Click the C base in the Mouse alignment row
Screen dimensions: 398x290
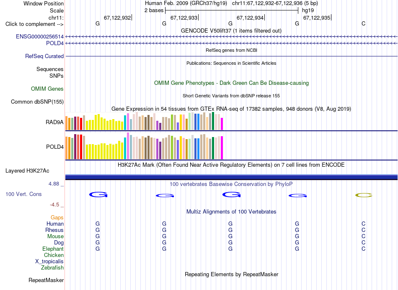pyautogui.click(x=364, y=237)
